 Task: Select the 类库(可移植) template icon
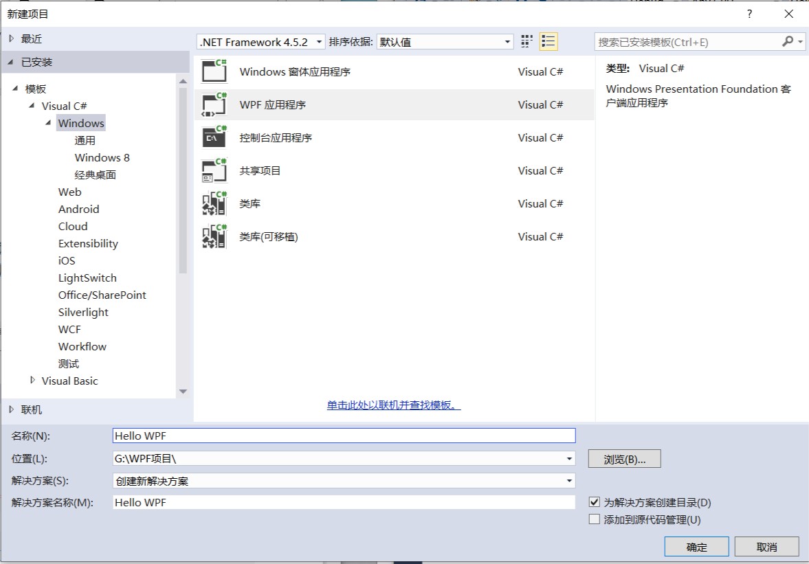tap(214, 236)
